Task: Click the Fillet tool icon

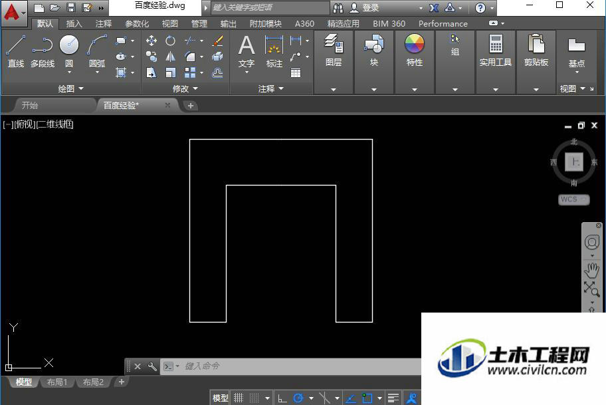Action: pyautogui.click(x=191, y=57)
